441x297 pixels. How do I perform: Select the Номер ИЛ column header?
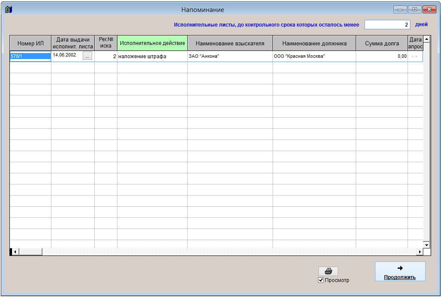click(x=30, y=43)
